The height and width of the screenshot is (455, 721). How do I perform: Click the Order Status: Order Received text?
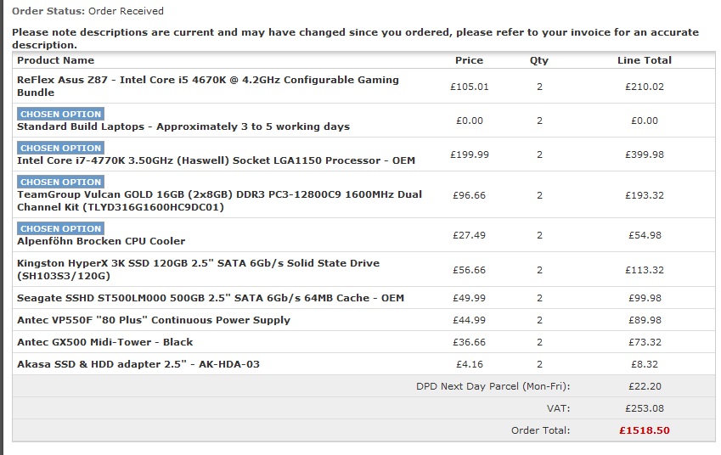(87, 10)
